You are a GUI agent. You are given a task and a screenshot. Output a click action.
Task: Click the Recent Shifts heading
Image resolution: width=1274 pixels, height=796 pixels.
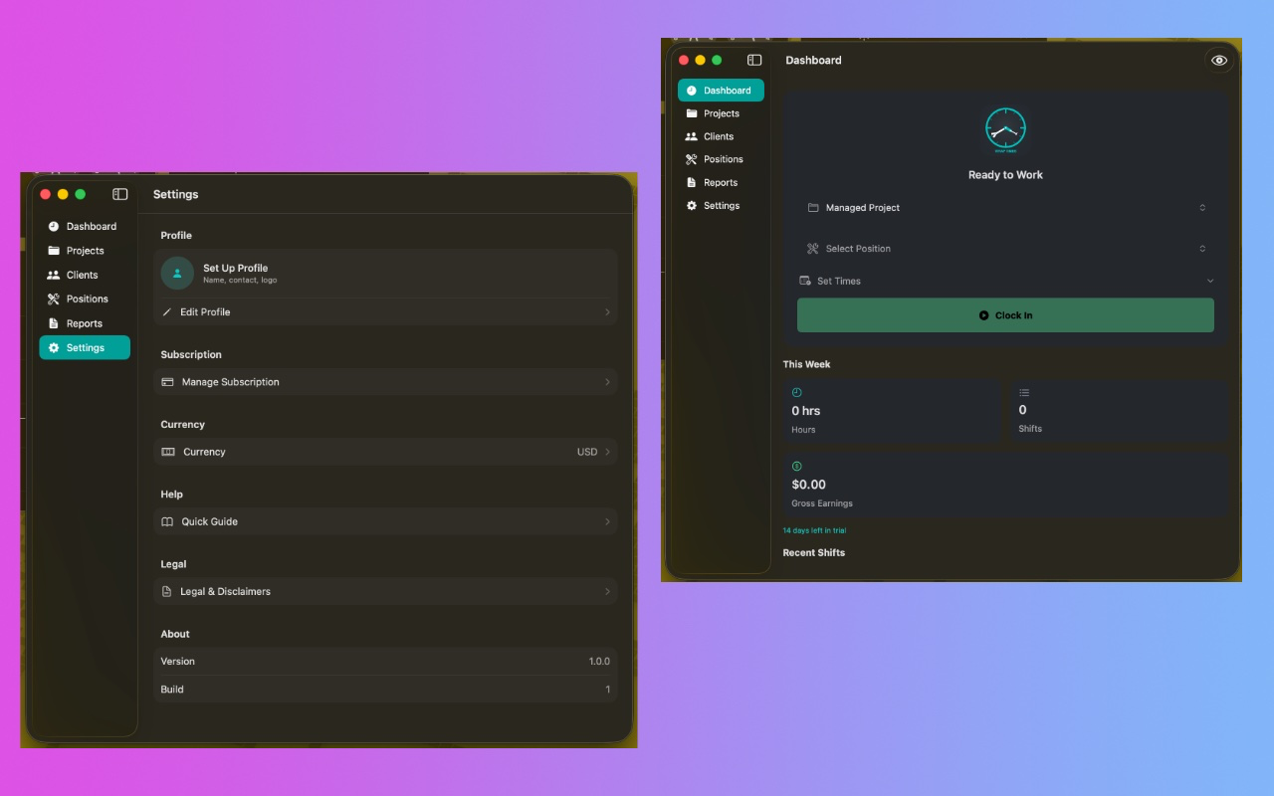coord(813,552)
